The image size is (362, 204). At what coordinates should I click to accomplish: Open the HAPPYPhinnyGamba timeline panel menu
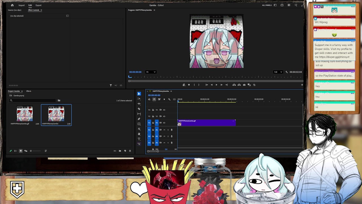tap(171, 91)
